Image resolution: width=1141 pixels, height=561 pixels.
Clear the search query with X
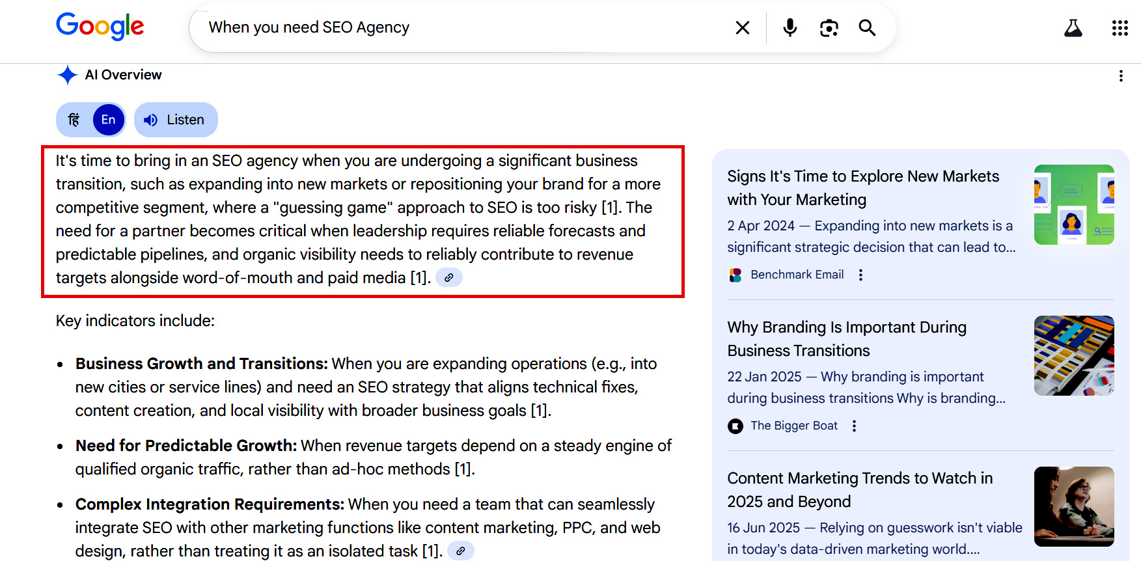coord(742,27)
